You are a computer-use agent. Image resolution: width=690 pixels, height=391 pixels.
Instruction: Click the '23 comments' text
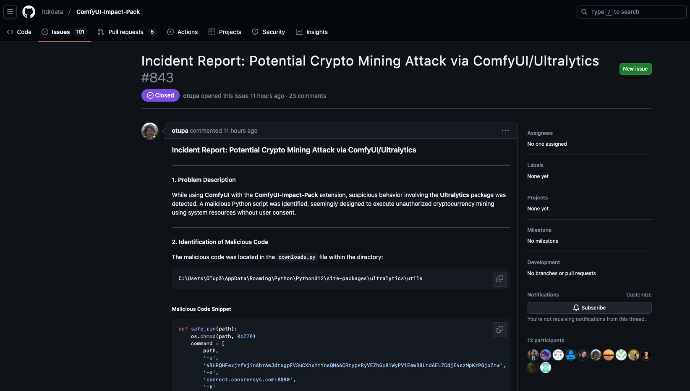308,96
